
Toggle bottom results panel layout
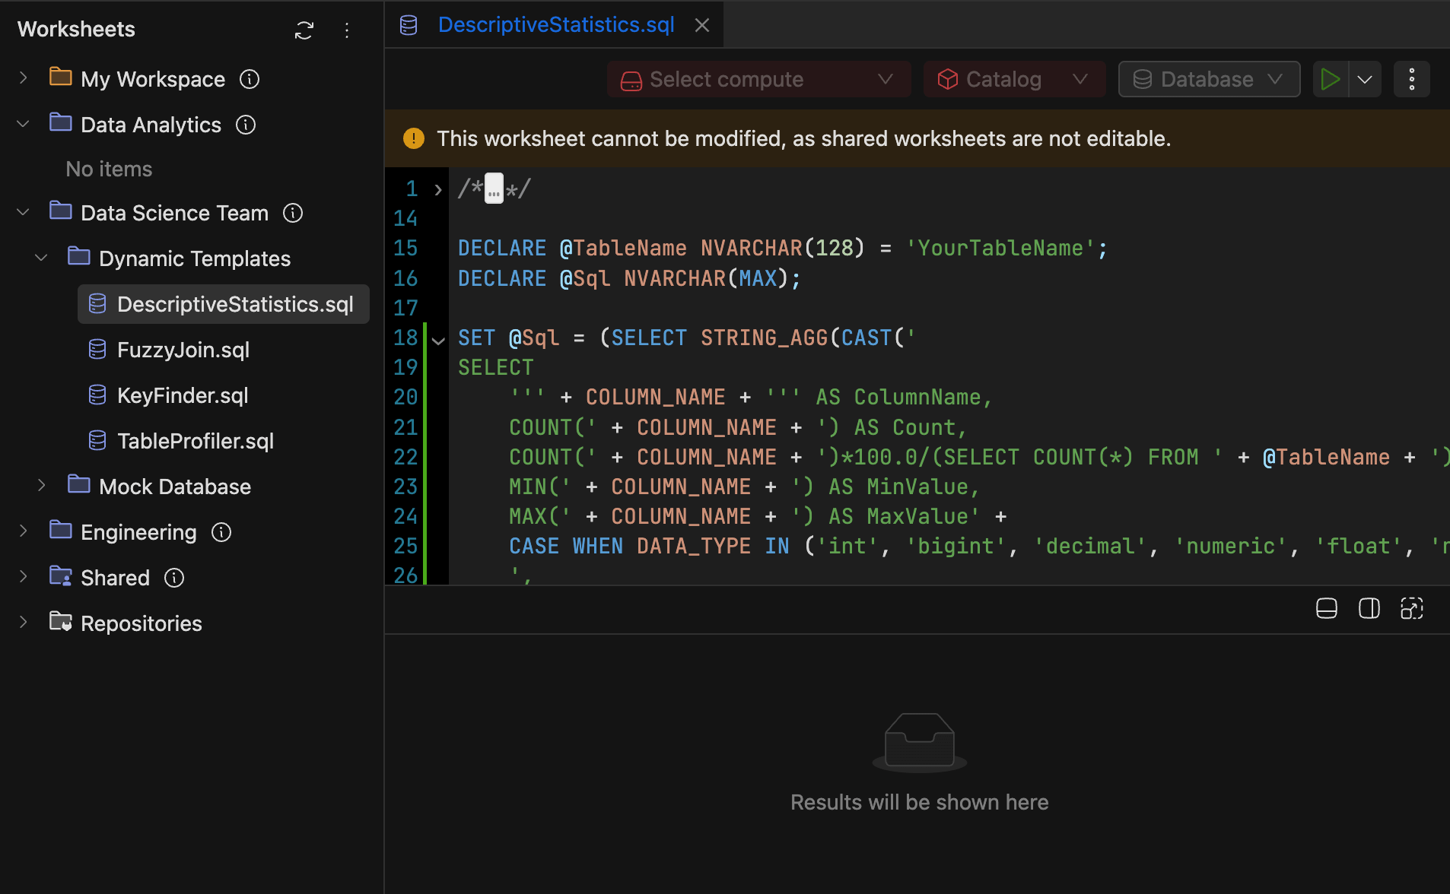(x=1327, y=609)
